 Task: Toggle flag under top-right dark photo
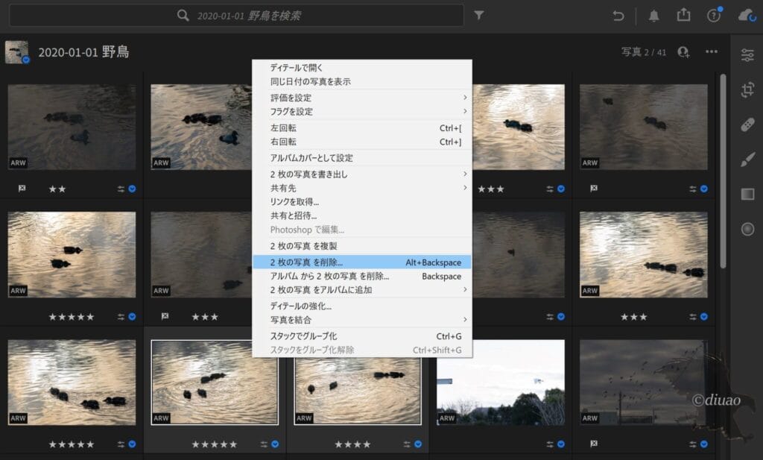tap(594, 189)
